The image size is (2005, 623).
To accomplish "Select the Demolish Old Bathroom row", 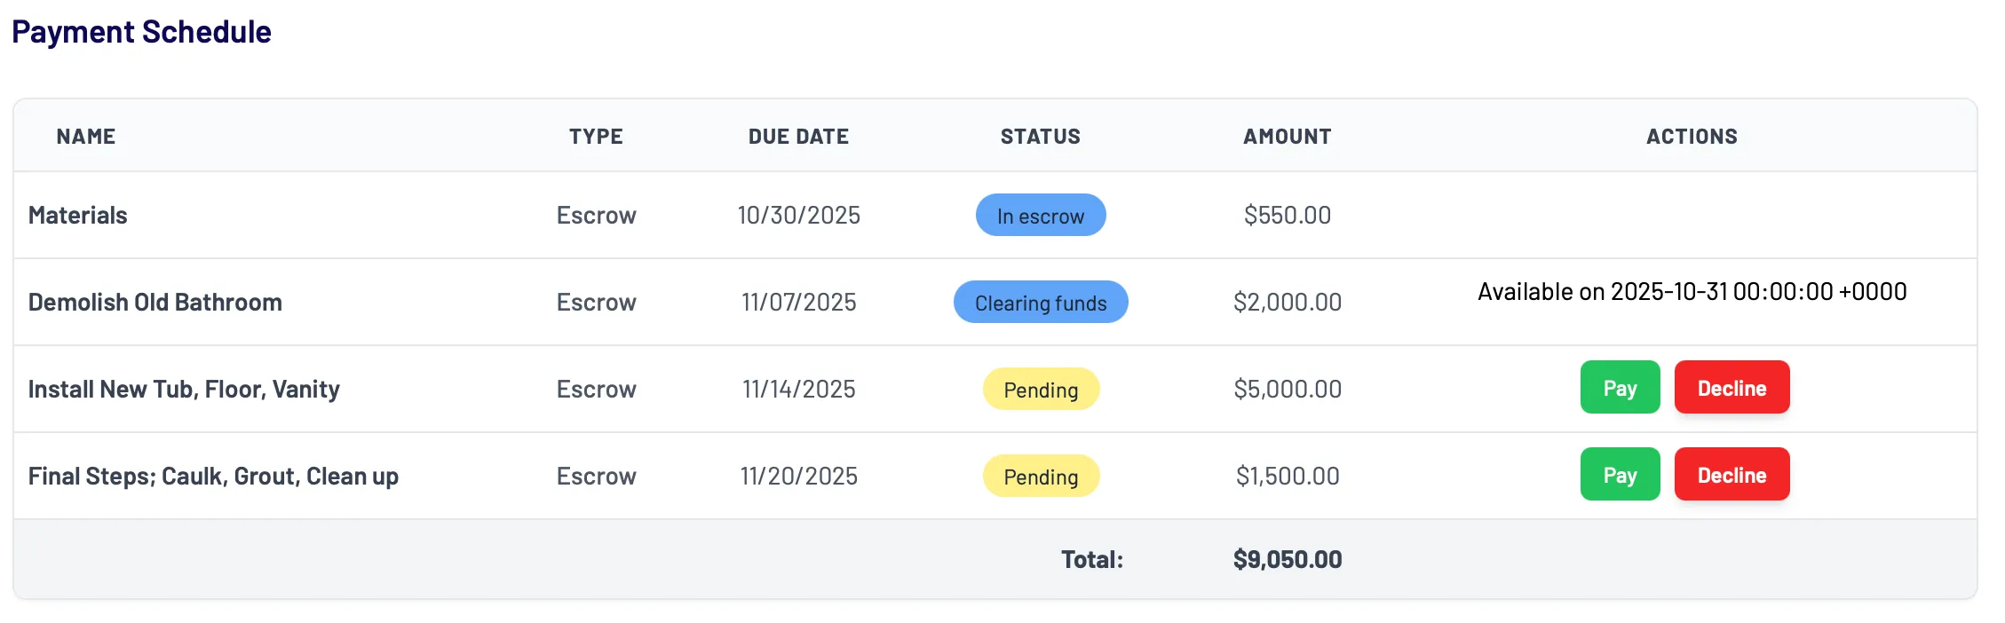I will (x=155, y=302).
